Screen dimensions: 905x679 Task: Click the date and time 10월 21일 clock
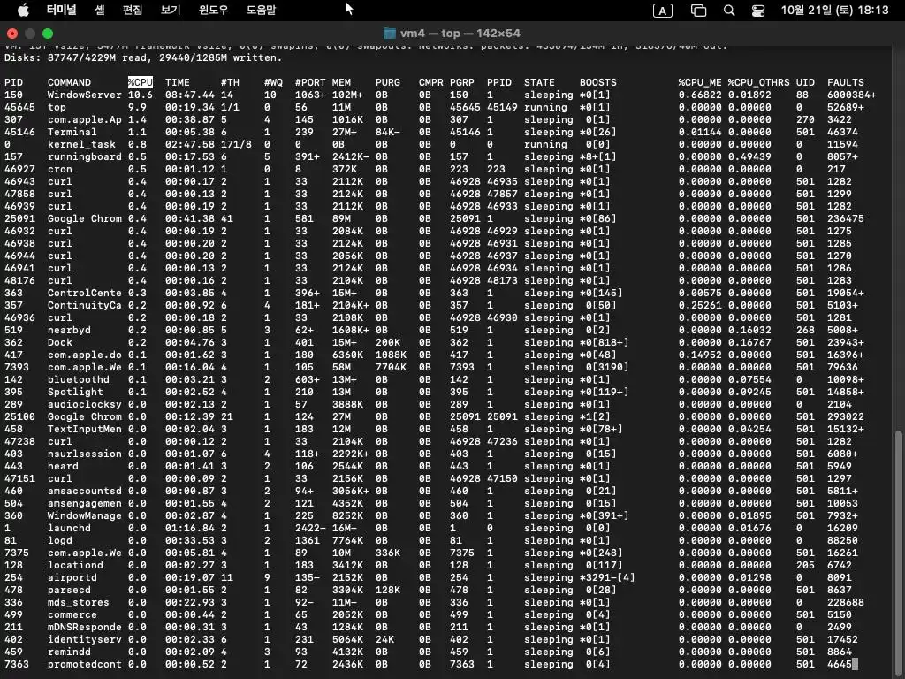pos(834,10)
